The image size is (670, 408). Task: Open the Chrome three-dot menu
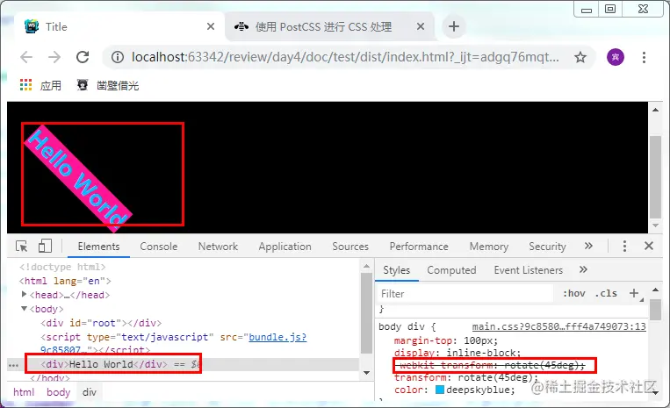(644, 57)
